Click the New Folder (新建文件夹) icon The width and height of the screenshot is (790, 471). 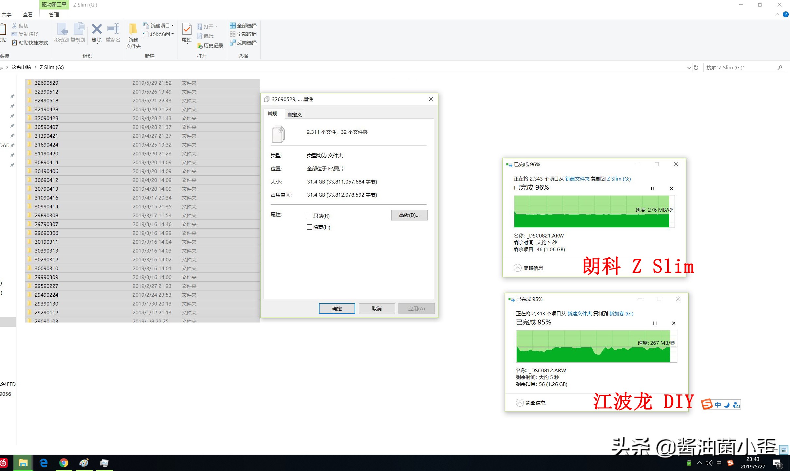coord(133,29)
